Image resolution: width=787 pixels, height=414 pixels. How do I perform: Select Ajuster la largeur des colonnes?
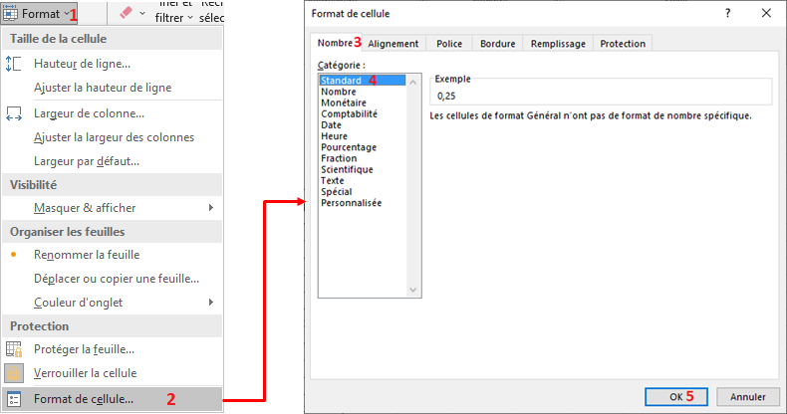pos(114,137)
